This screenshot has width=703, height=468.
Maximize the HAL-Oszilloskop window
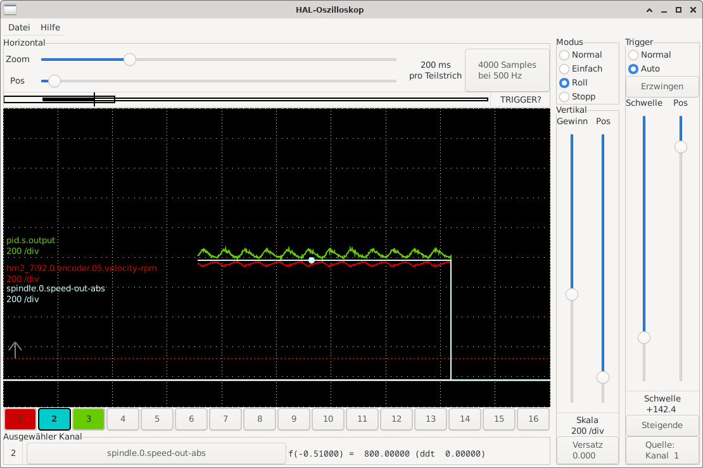click(x=679, y=10)
